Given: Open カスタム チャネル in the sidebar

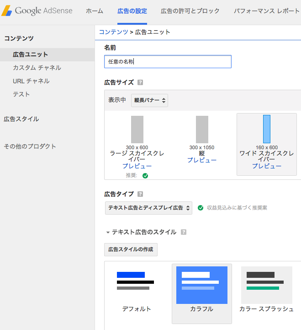Looking at the screenshot, I should pyautogui.click(x=37, y=68).
